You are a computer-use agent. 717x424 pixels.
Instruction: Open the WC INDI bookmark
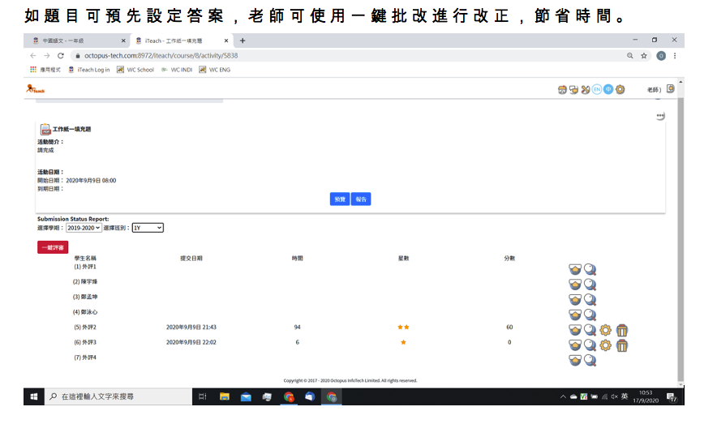pyautogui.click(x=177, y=70)
